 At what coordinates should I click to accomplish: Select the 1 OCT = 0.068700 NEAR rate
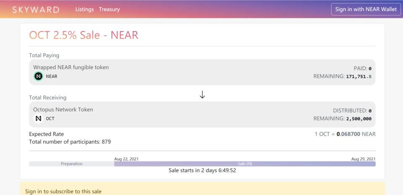click(x=345, y=134)
